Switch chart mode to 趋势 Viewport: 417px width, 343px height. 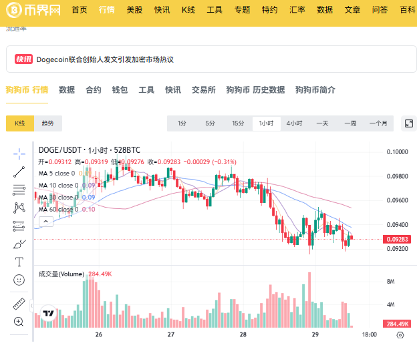(48, 123)
